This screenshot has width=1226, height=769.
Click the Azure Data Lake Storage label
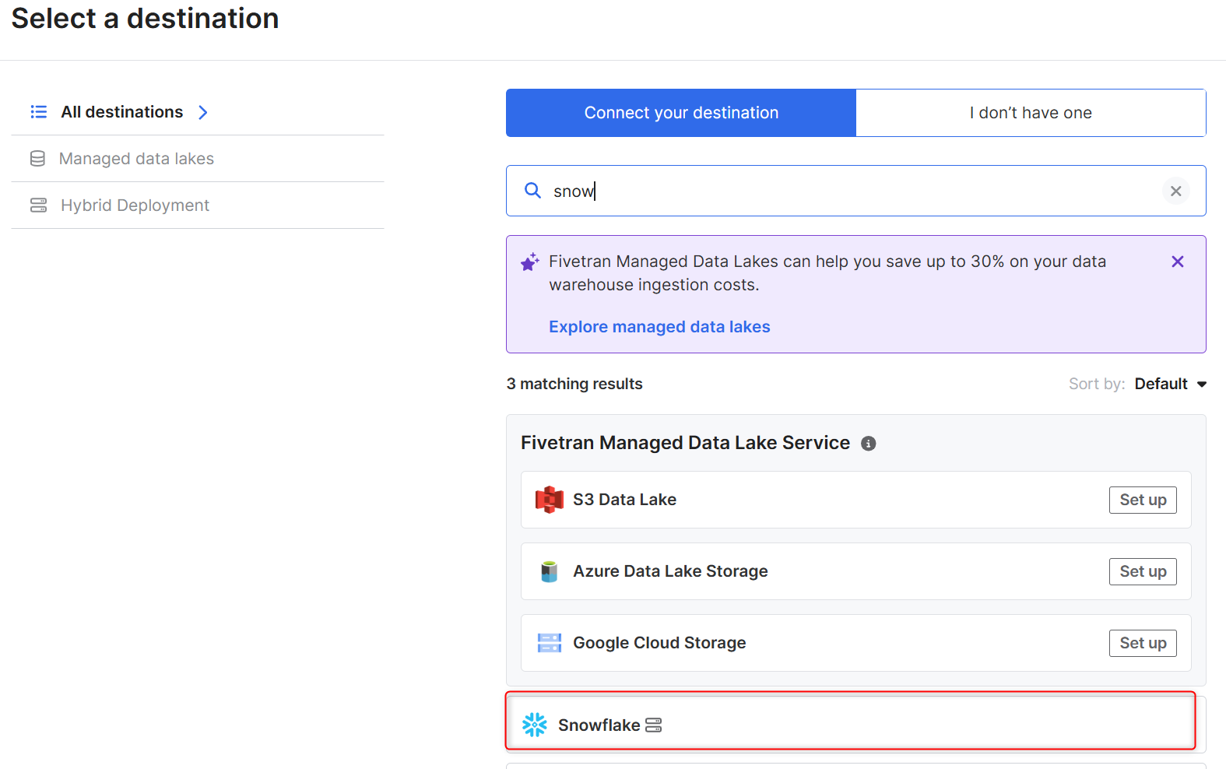pos(670,571)
